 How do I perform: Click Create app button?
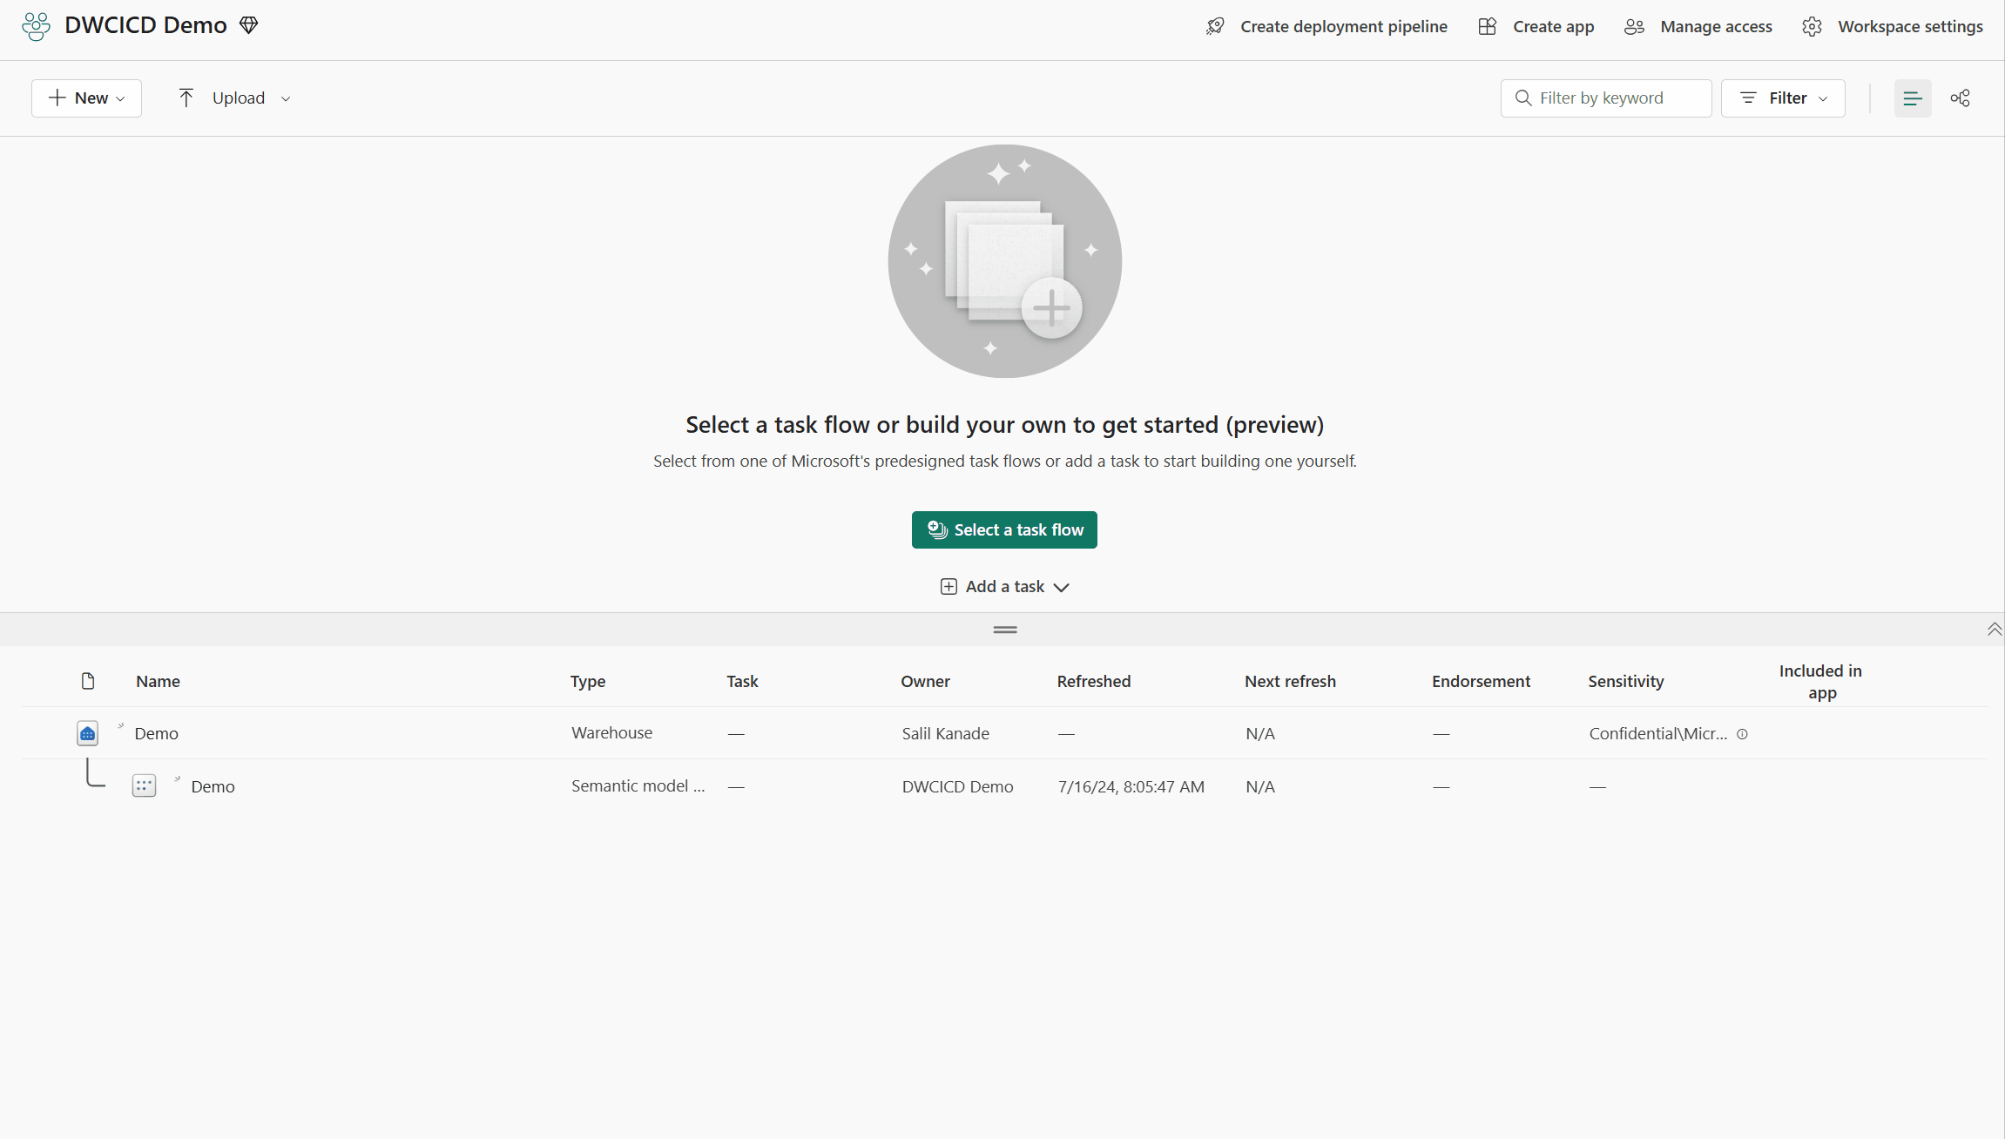click(1536, 26)
